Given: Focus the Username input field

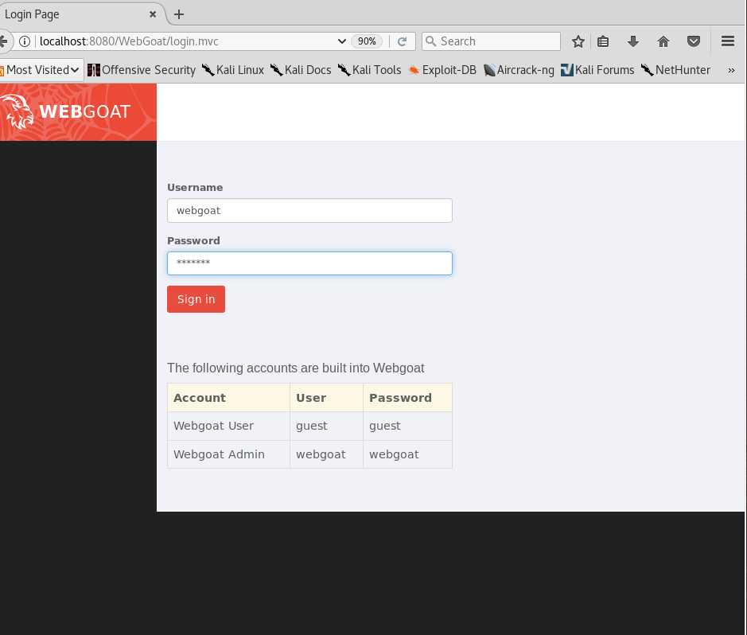Looking at the screenshot, I should [309, 211].
